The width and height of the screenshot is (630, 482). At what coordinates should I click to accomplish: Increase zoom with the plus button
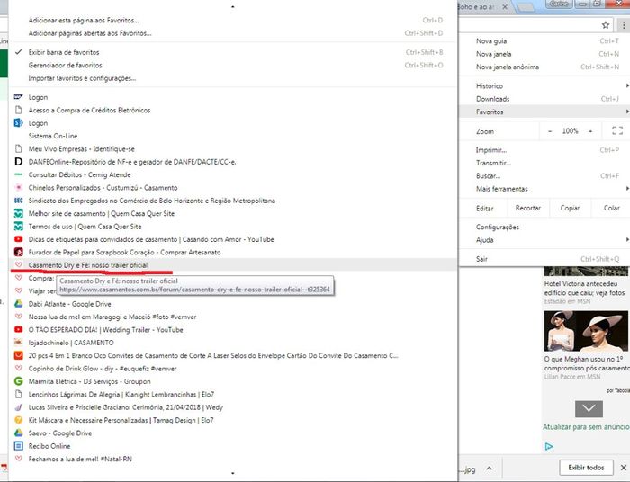point(590,131)
